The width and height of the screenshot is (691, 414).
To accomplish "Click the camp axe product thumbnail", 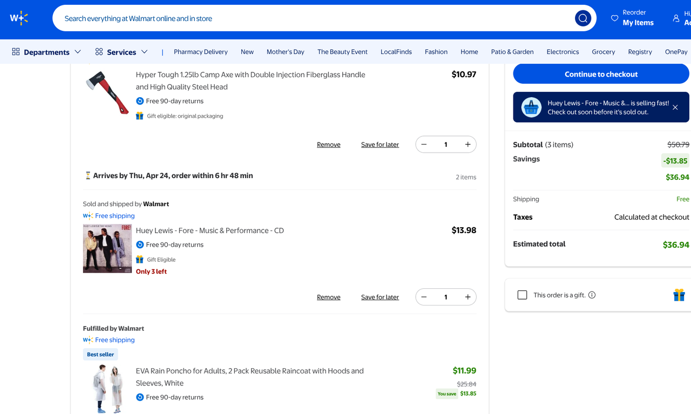I will click(x=107, y=92).
